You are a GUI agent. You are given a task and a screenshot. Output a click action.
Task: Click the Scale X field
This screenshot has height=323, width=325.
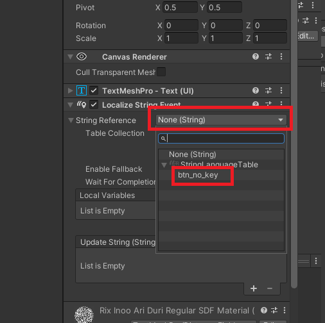(181, 38)
